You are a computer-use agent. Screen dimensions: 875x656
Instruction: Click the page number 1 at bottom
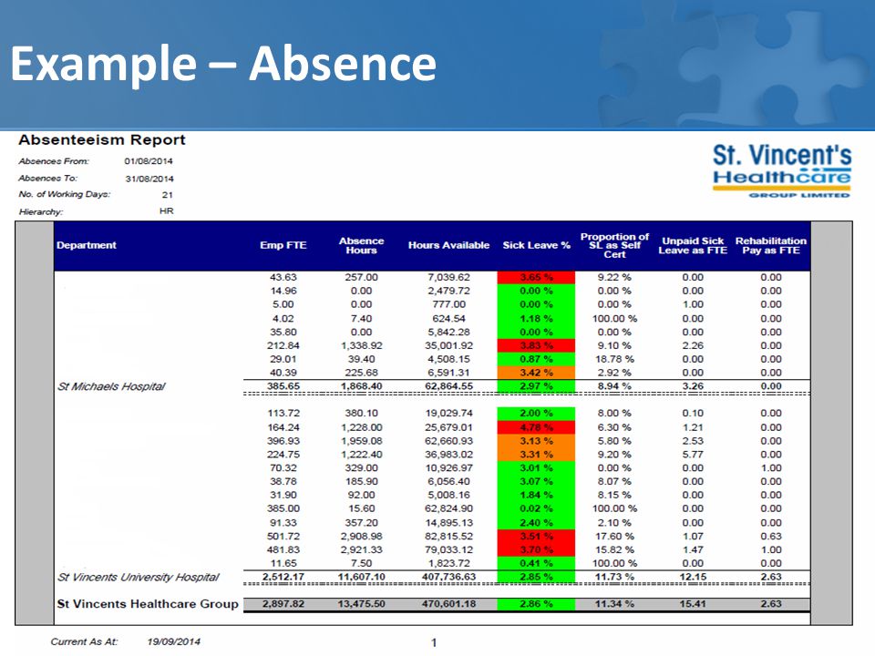click(434, 642)
